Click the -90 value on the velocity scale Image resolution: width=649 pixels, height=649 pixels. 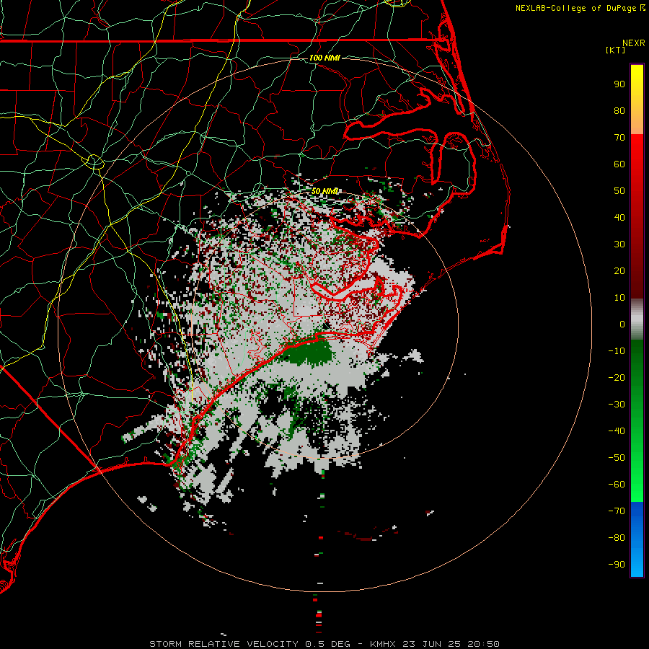[x=617, y=565]
